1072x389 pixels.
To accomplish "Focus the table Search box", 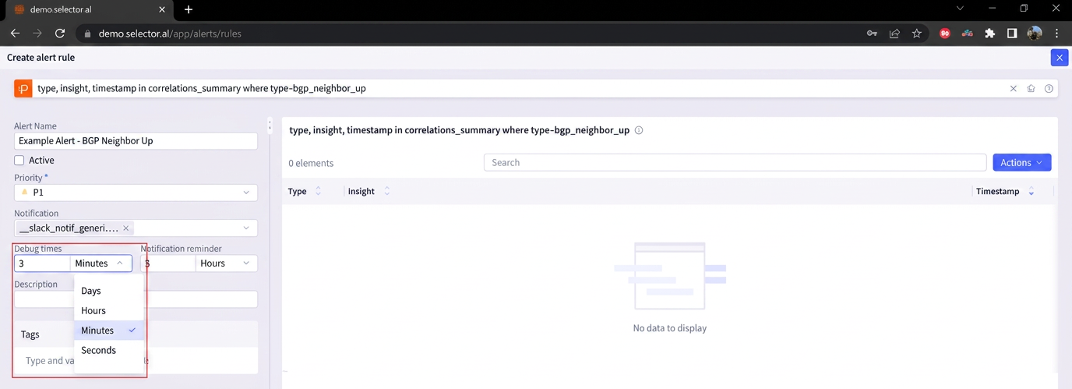I will coord(735,162).
